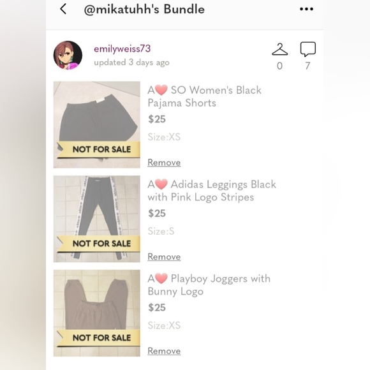Image resolution: width=370 pixels, height=370 pixels.
Task: Select the Playboy Joggers with Bunny Logo title
Action: pos(209,285)
